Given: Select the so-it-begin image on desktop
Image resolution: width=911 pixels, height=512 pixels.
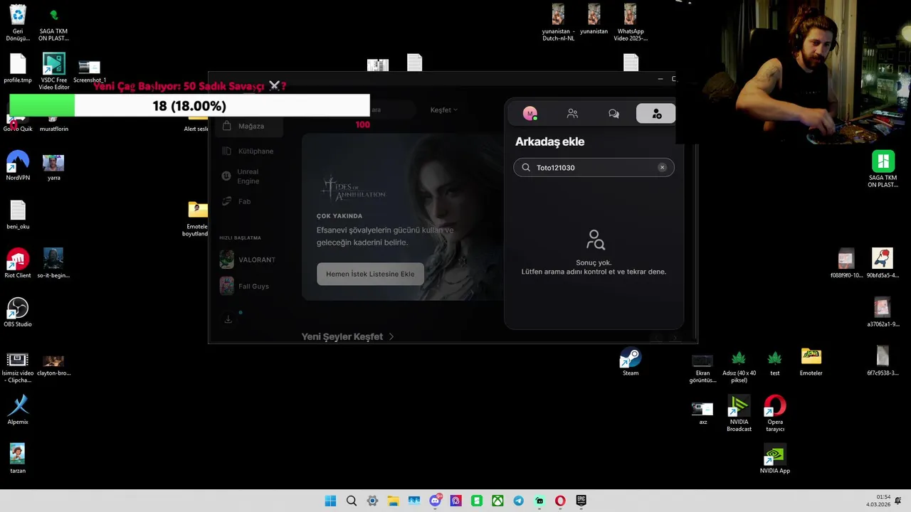Looking at the screenshot, I should point(53,263).
